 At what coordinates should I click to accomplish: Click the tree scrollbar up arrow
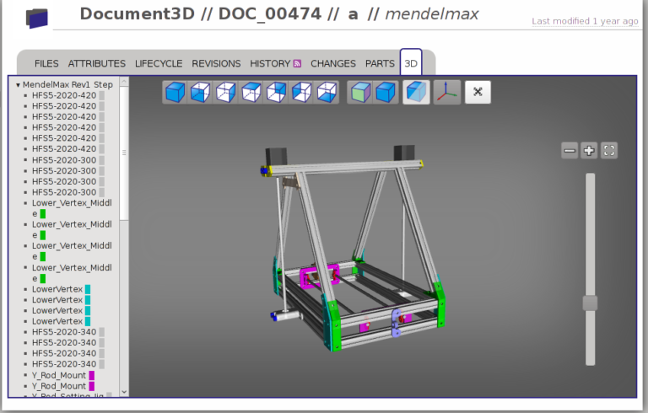pos(124,82)
